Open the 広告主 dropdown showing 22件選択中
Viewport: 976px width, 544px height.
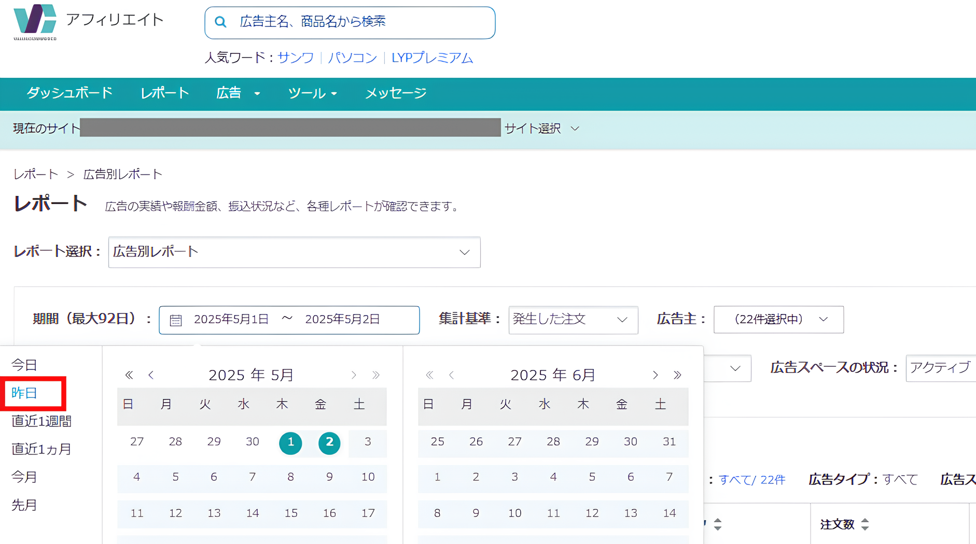778,320
